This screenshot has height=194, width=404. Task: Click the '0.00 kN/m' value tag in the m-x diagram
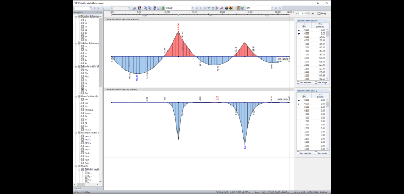click(x=282, y=59)
